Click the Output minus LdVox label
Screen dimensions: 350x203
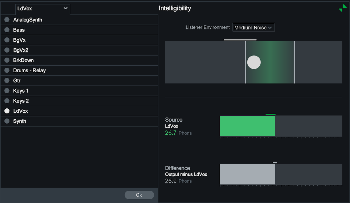(x=186, y=174)
